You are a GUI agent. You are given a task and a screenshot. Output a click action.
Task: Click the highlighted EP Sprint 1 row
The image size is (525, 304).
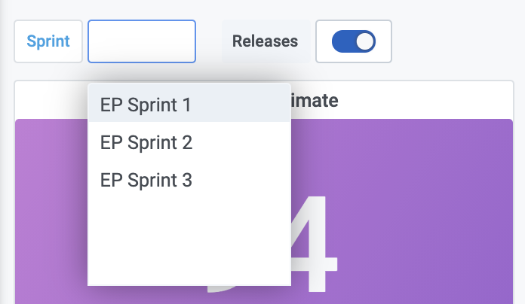(x=189, y=105)
